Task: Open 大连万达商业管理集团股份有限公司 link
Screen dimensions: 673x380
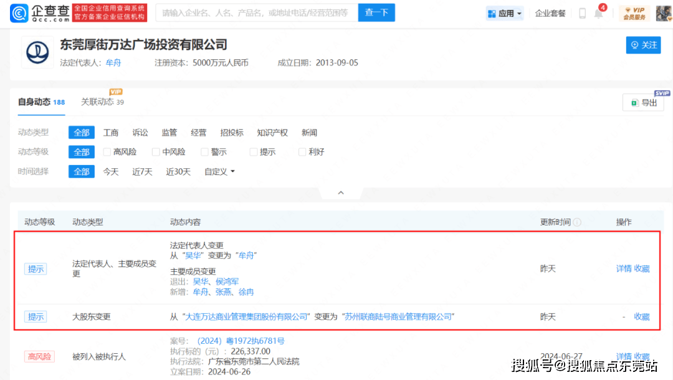Action: coord(246,317)
